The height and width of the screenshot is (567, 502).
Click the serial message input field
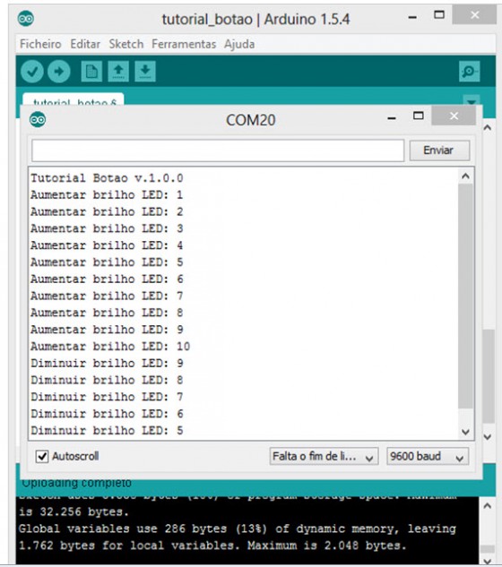(x=218, y=150)
